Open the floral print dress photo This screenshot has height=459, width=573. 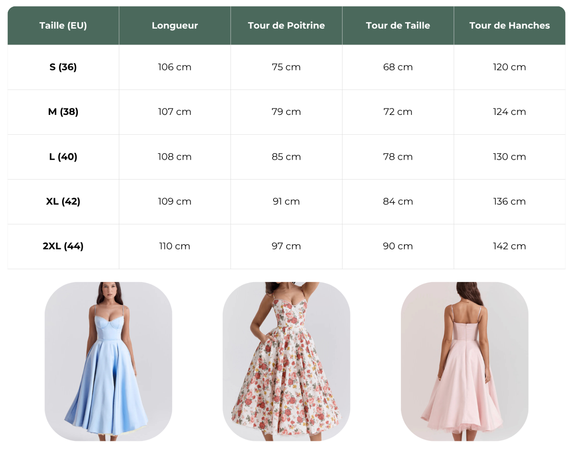(286, 361)
